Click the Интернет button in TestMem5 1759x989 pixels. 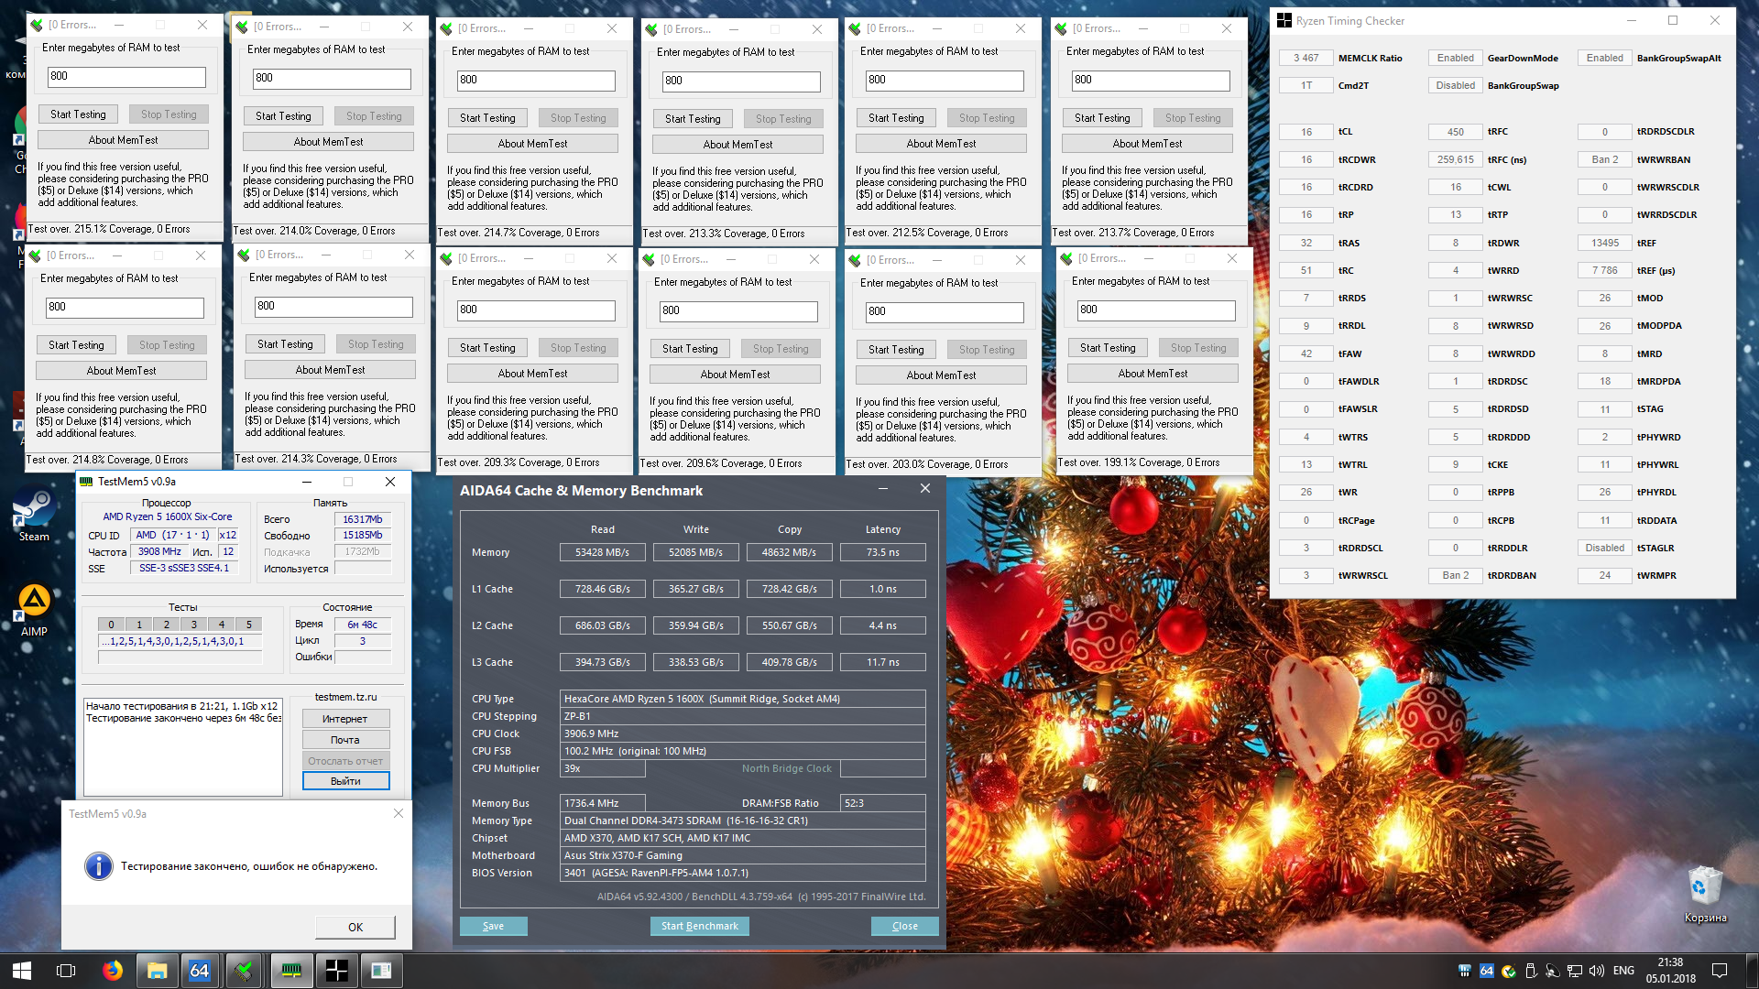[345, 719]
